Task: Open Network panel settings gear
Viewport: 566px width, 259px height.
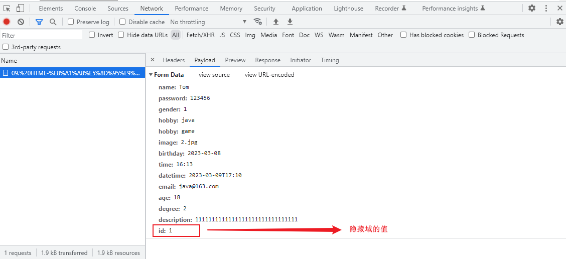Action: click(559, 22)
